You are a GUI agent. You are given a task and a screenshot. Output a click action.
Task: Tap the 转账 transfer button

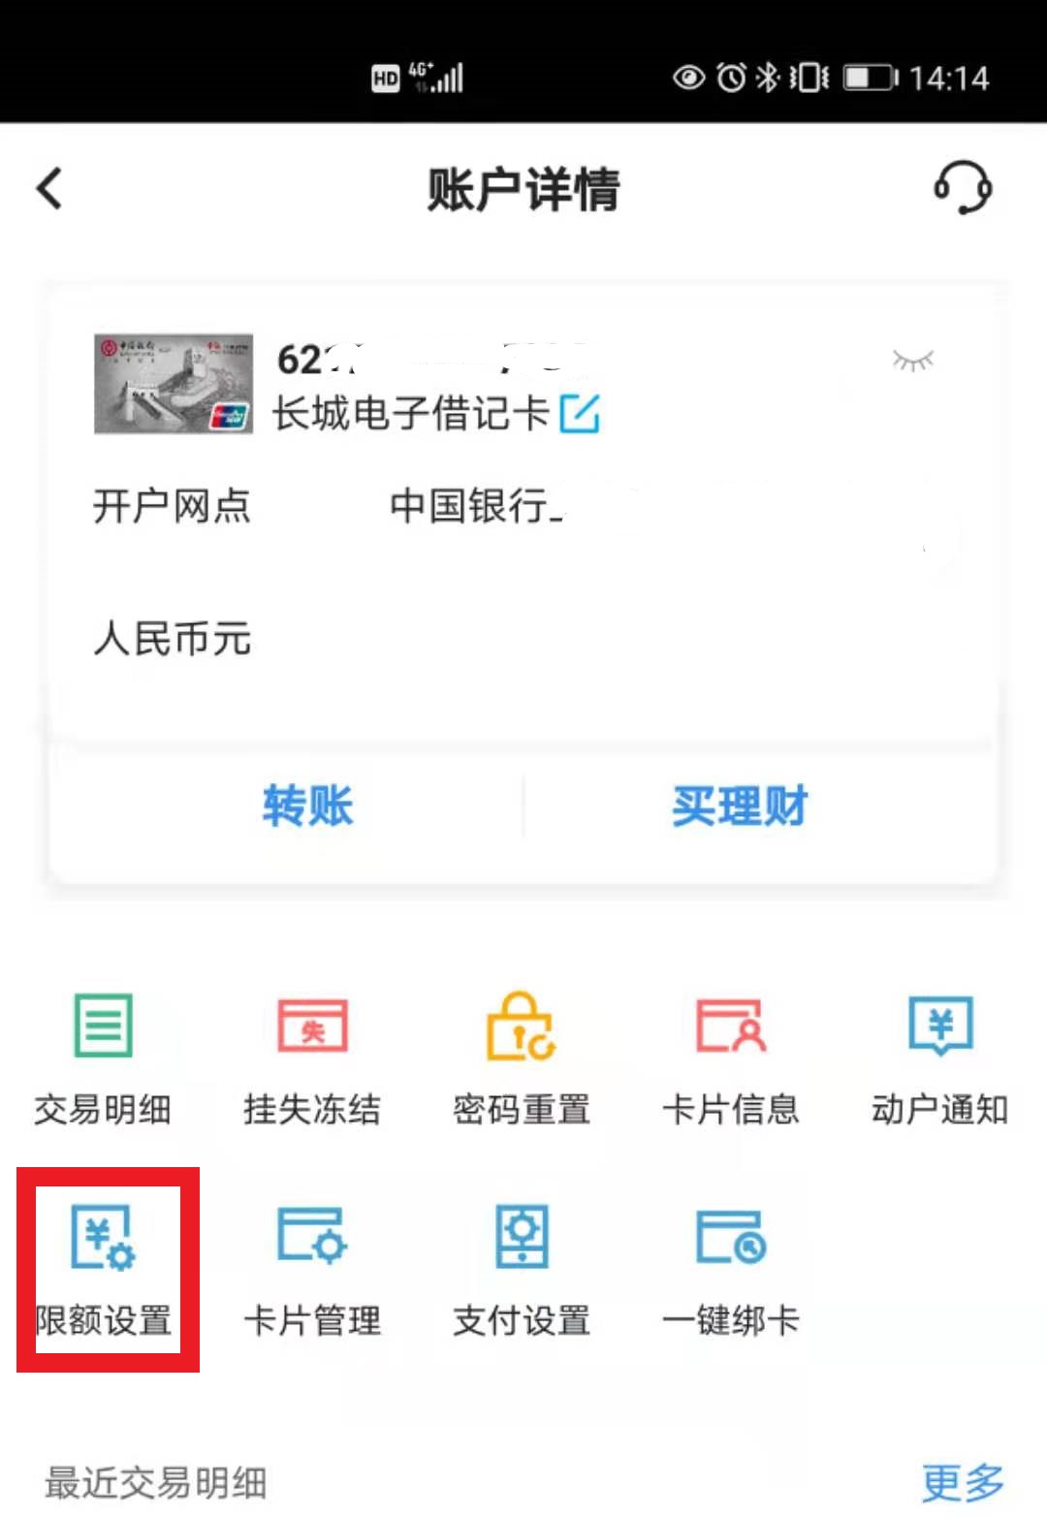click(x=307, y=805)
